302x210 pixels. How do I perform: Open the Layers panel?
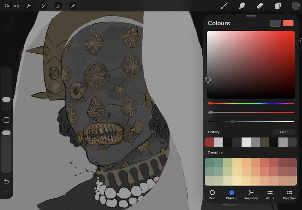[x=278, y=6]
